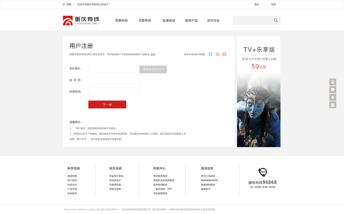Image resolution: width=344 pixels, height=214 pixels.
Task: Open the 注册登录 footer link
Action: tap(72, 176)
